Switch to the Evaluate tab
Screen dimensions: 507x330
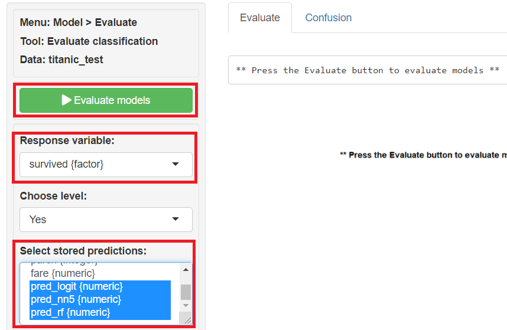point(259,18)
